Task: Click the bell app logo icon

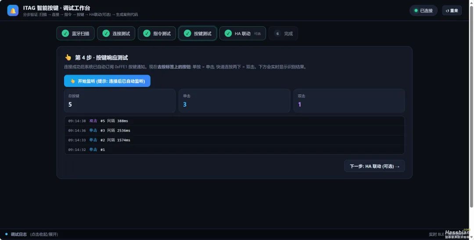Action: click(13, 11)
